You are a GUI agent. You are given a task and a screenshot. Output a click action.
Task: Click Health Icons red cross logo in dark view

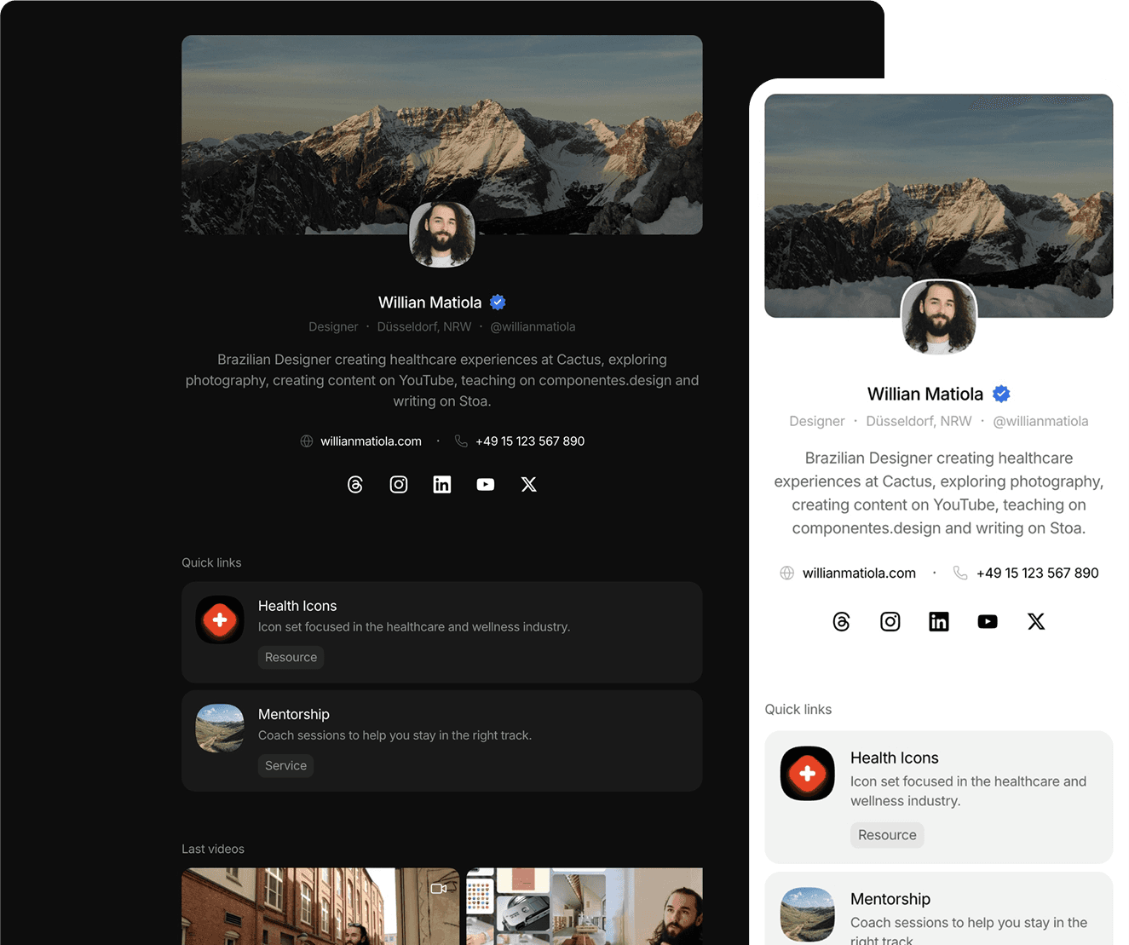tap(220, 619)
